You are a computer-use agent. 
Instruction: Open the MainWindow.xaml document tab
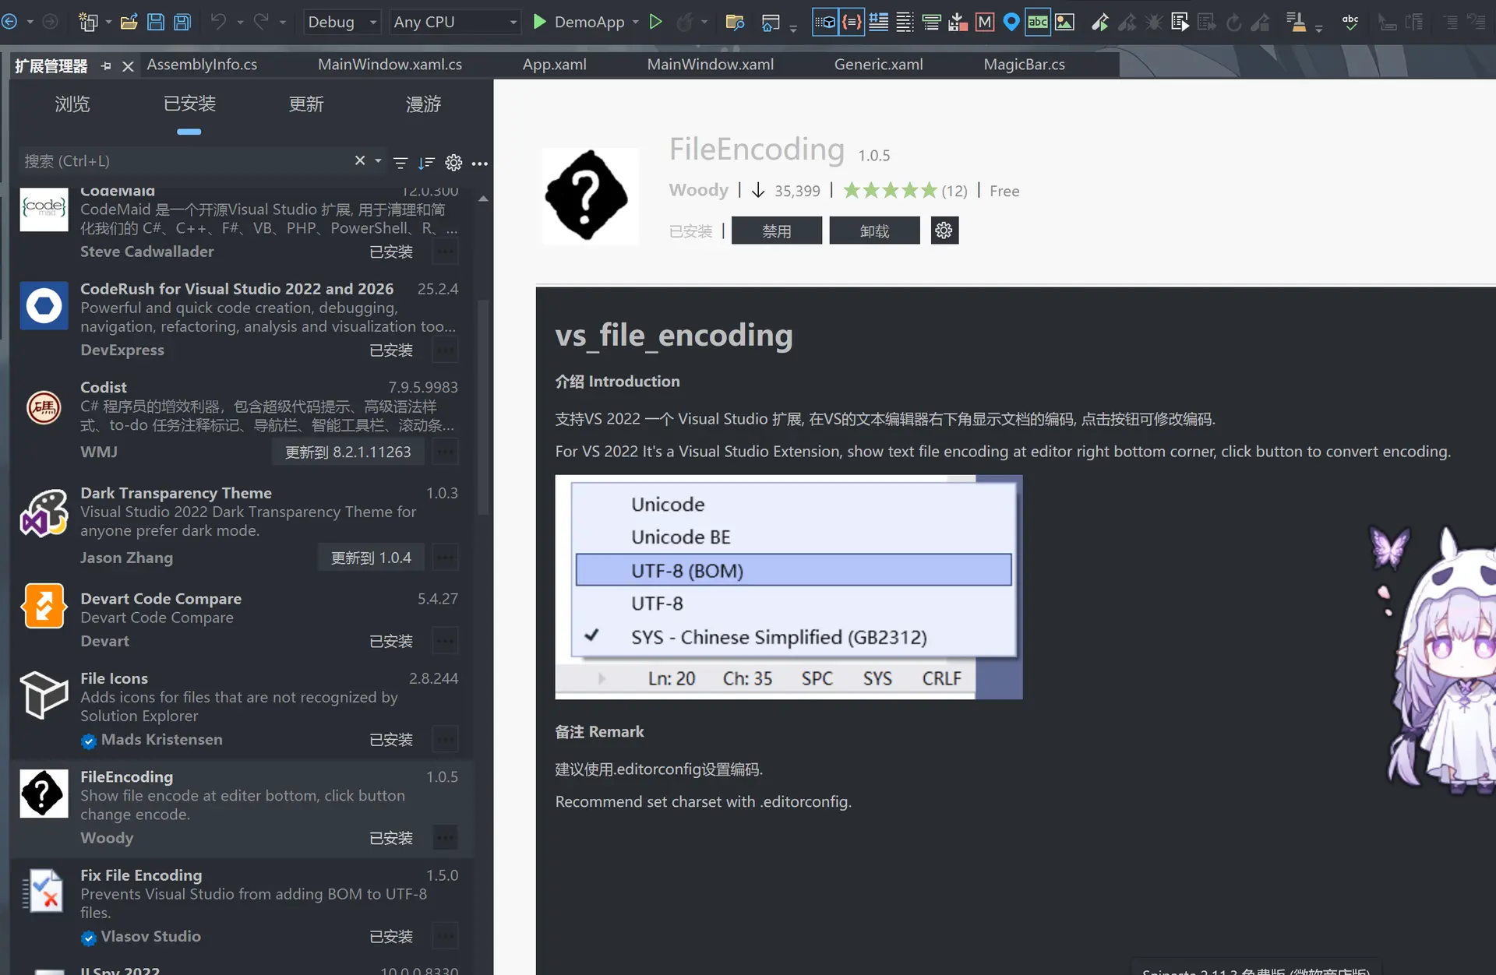[710, 65]
